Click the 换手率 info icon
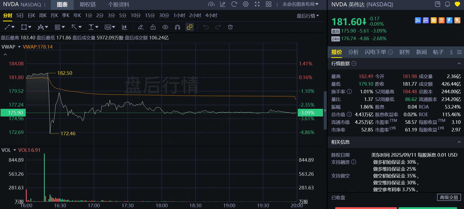The width and height of the screenshot is (464, 209). 349,92
